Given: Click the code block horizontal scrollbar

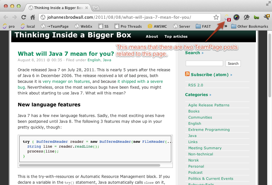Looking at the screenshot, I should pos(90,165).
